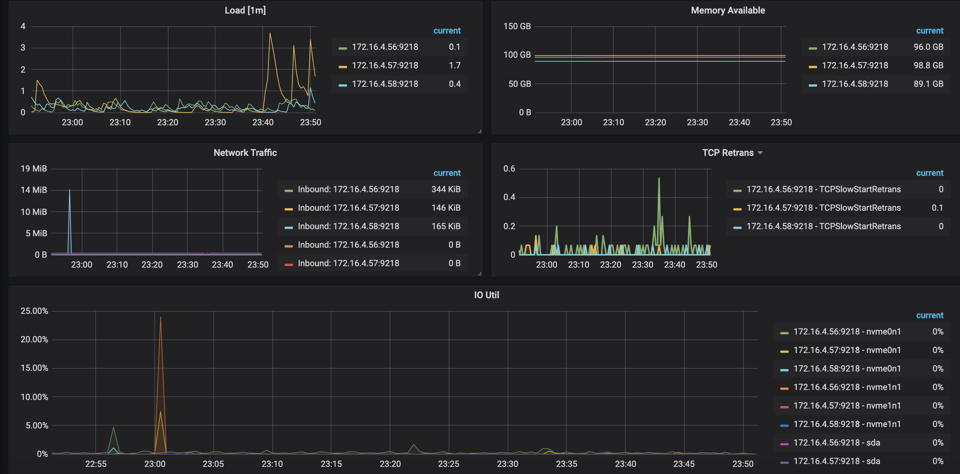Sort IO Util legend by current header
This screenshot has height=474, width=960.
929,316
